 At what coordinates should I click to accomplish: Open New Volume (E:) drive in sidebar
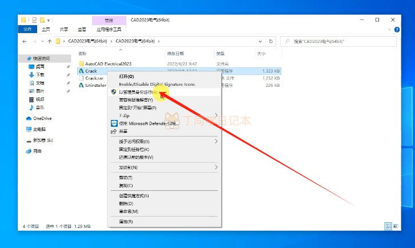point(39,140)
